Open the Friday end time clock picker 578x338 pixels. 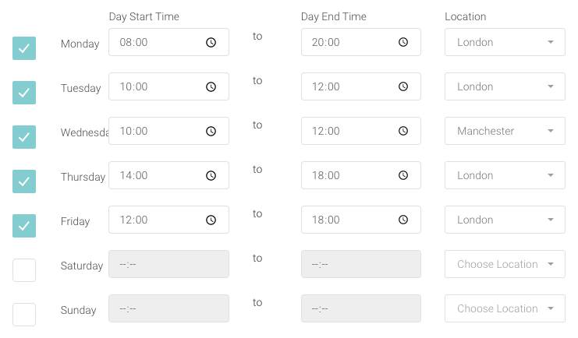pyautogui.click(x=403, y=220)
